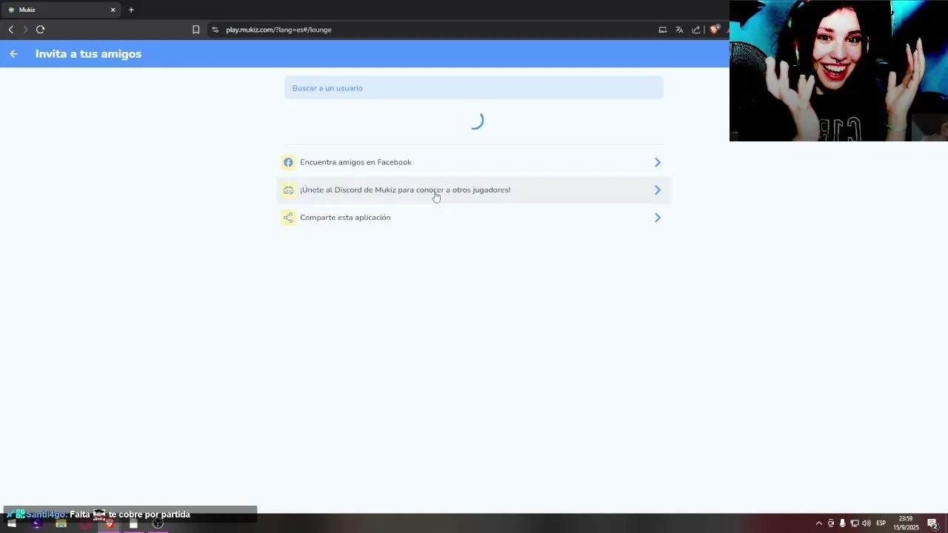Viewport: 948px width, 533px height.
Task: Click the address bar URL play.mukiz.com
Action: pos(278,30)
